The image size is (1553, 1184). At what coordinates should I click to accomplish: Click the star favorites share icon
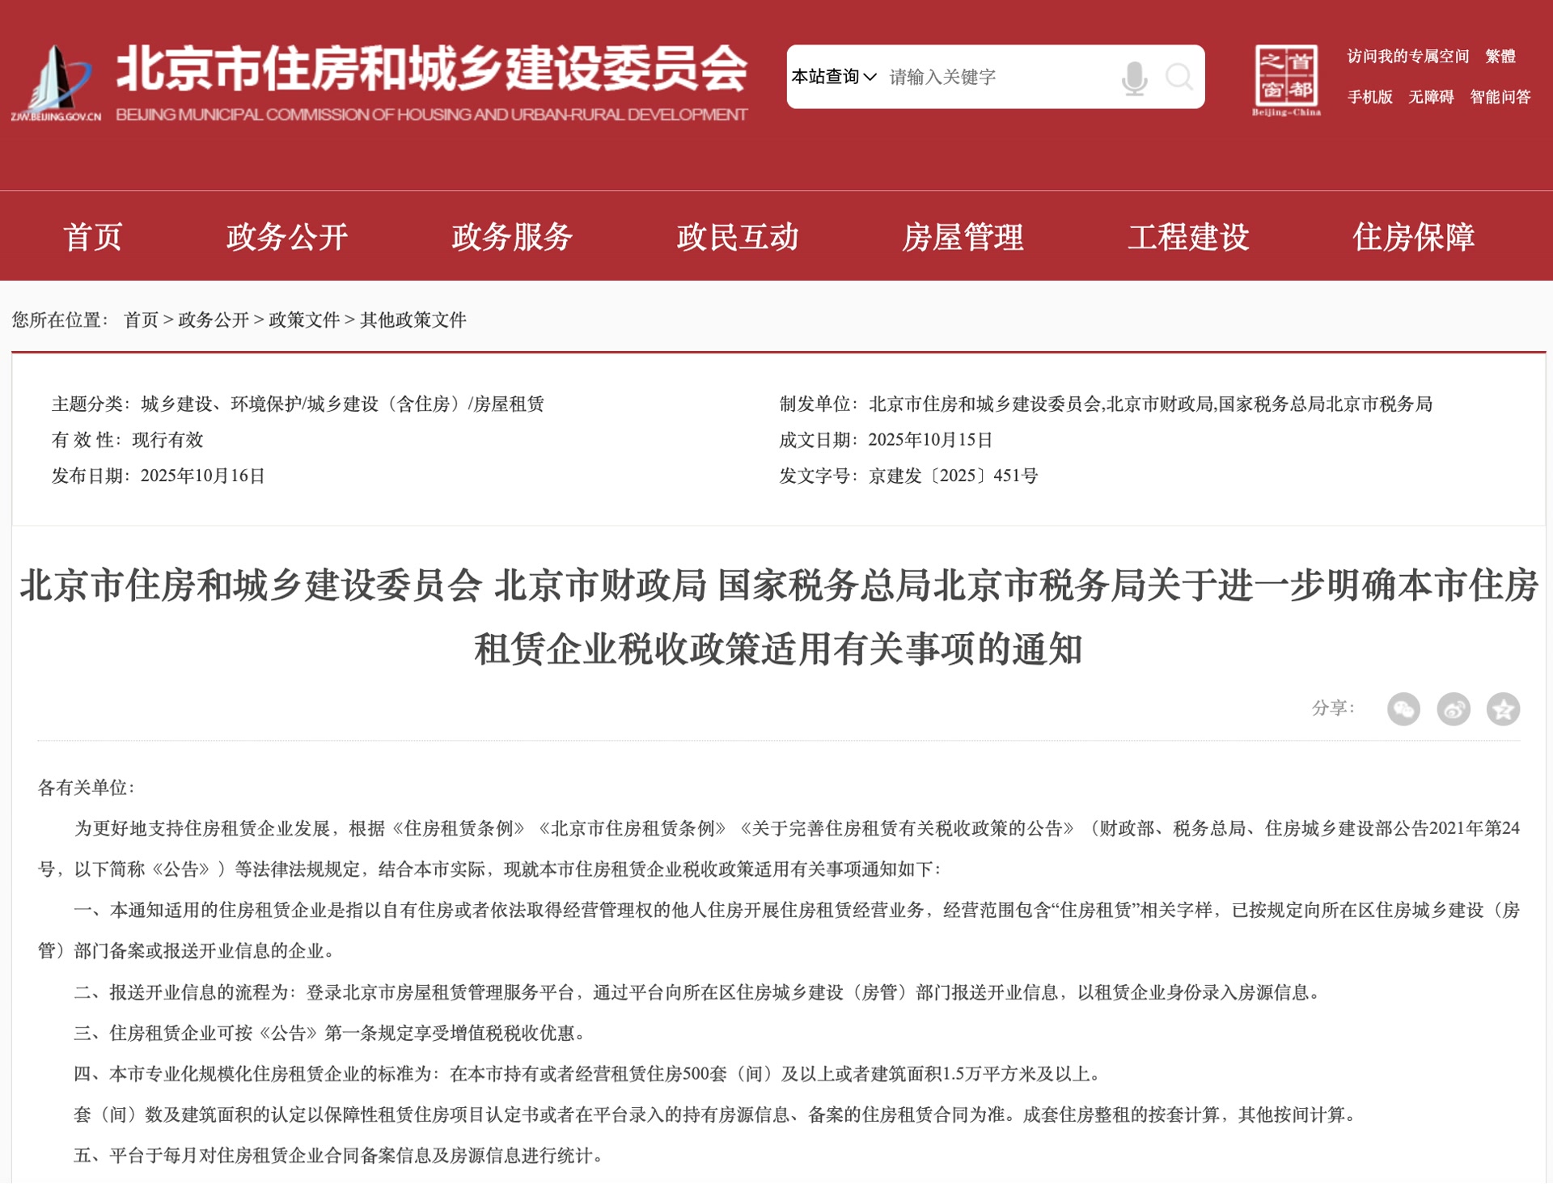point(1503,709)
